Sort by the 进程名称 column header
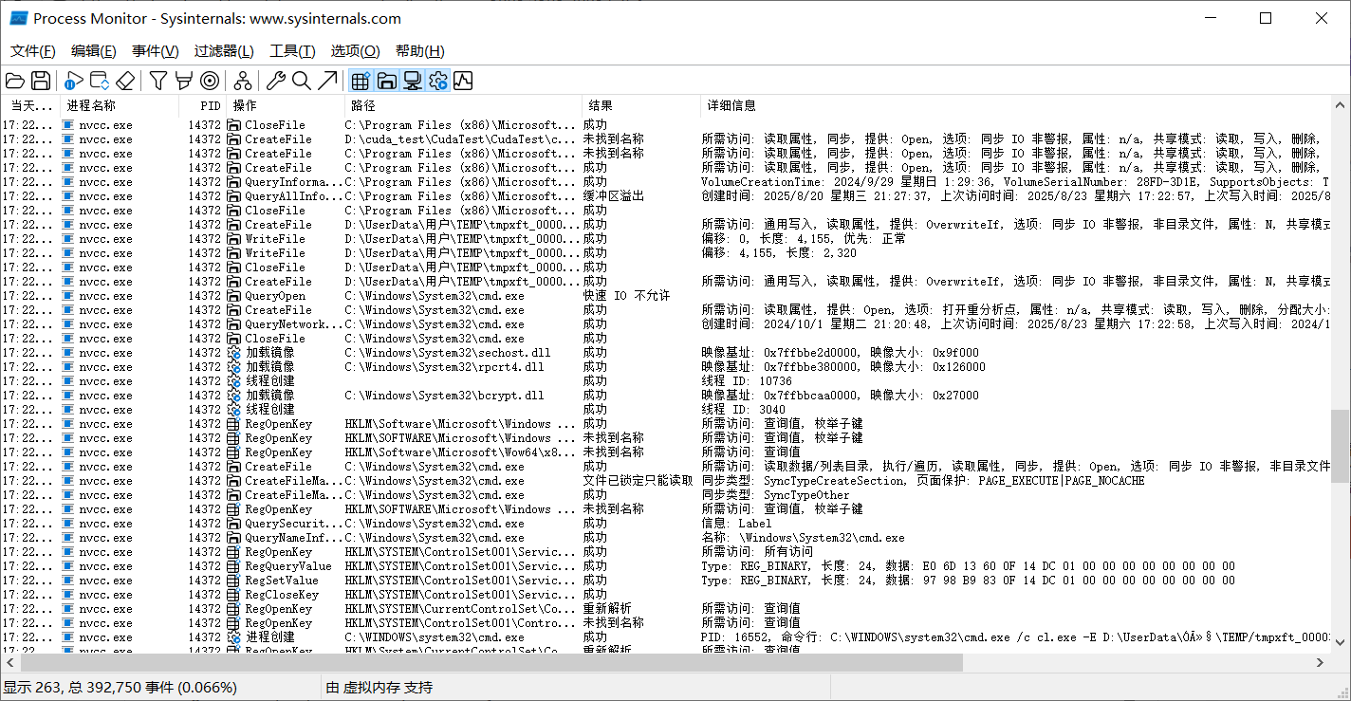1351x701 pixels. [120, 105]
